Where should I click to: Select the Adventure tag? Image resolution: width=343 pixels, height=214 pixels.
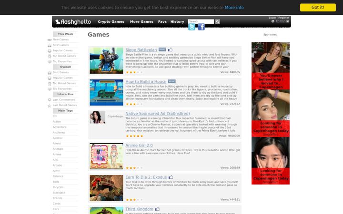[x=60, y=127]
